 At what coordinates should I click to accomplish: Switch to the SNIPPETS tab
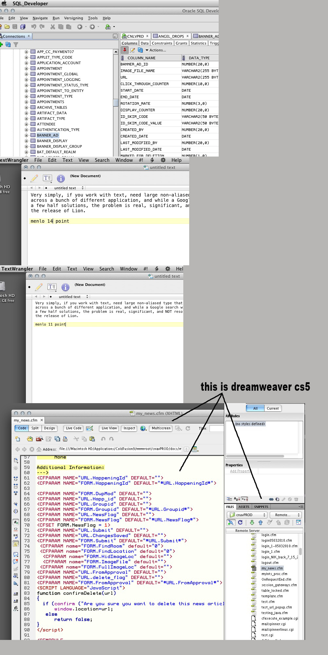tap(261, 507)
